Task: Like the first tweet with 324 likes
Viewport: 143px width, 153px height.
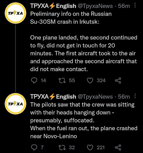Action: [x=90, y=80]
